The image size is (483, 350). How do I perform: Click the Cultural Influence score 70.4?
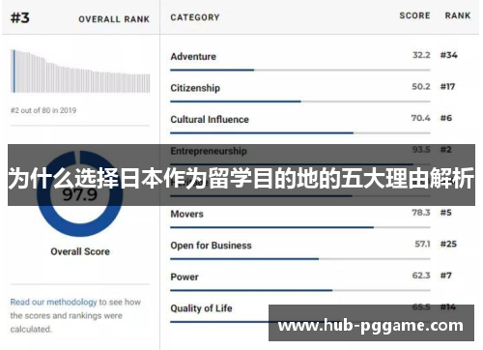[420, 118]
